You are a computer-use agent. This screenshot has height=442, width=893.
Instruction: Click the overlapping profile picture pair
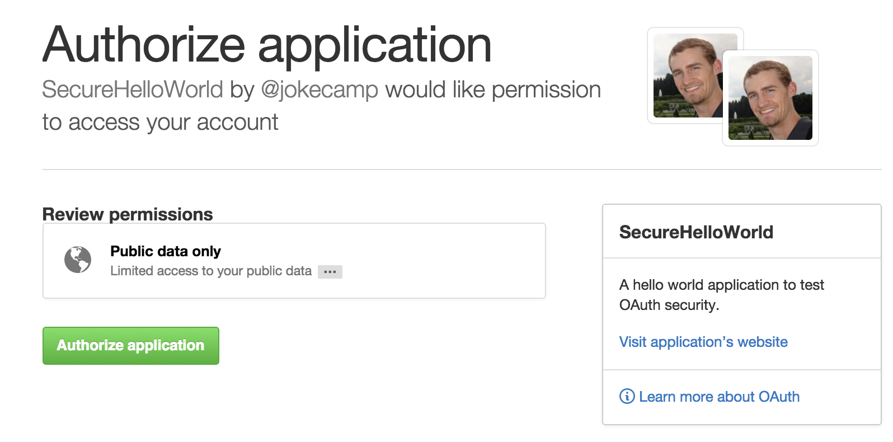[727, 84]
